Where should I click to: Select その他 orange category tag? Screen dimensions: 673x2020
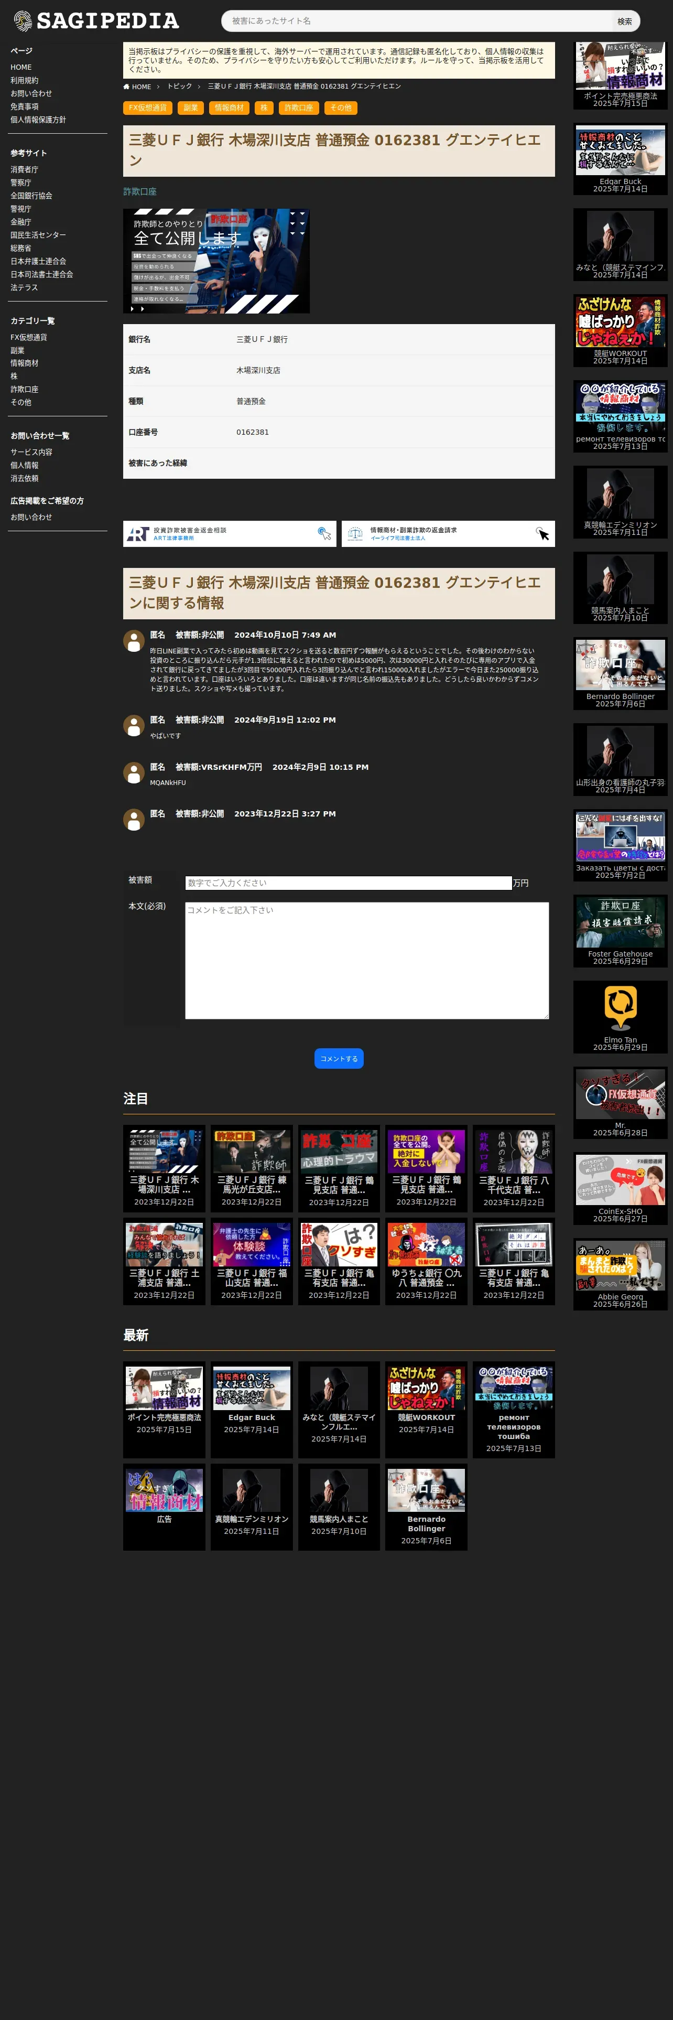tap(341, 108)
